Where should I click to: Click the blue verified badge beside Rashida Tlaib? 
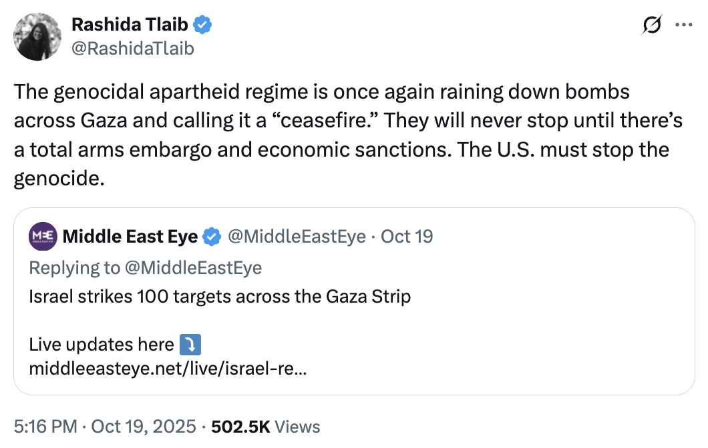(202, 25)
